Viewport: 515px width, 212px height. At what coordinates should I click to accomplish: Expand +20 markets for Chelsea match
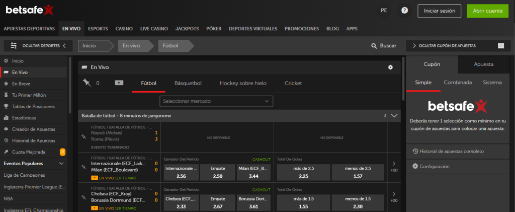[x=394, y=197]
